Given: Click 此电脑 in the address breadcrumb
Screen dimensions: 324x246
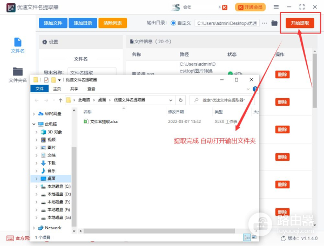Looking at the screenshot, I should click(84, 100).
